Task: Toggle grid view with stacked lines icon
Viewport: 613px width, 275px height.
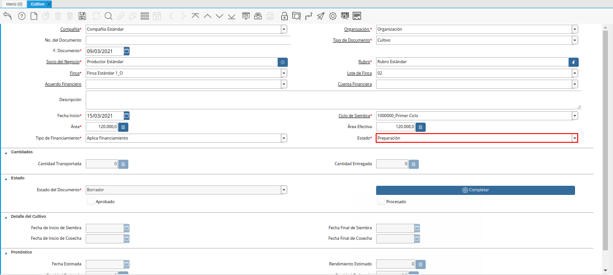Action: coord(145,16)
